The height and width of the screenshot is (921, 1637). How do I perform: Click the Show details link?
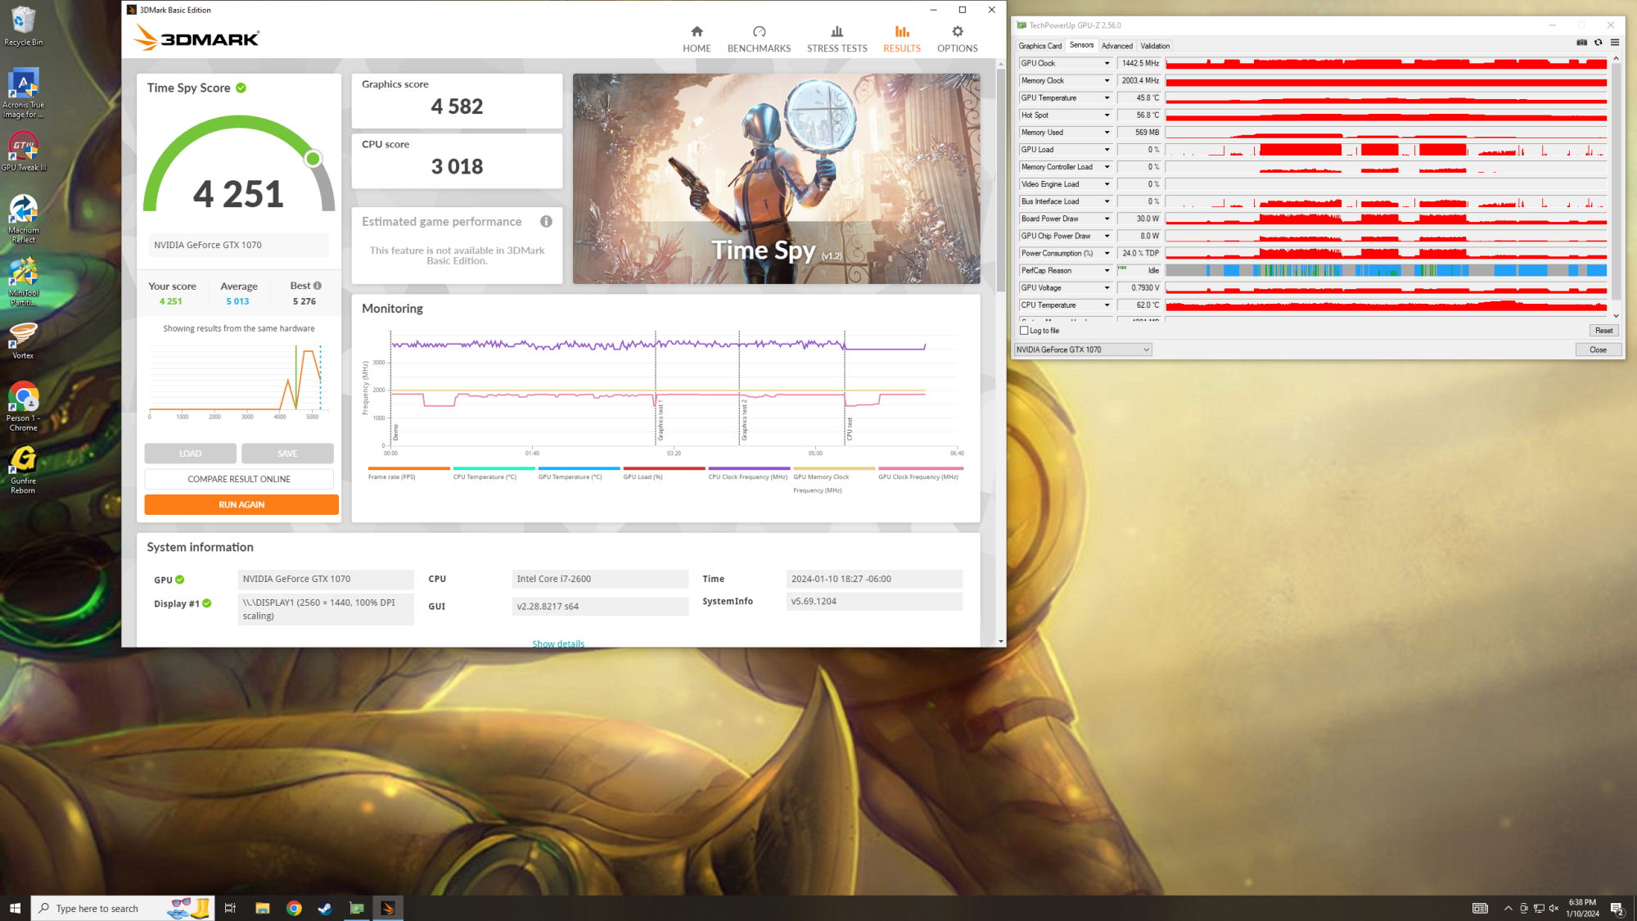click(x=558, y=643)
